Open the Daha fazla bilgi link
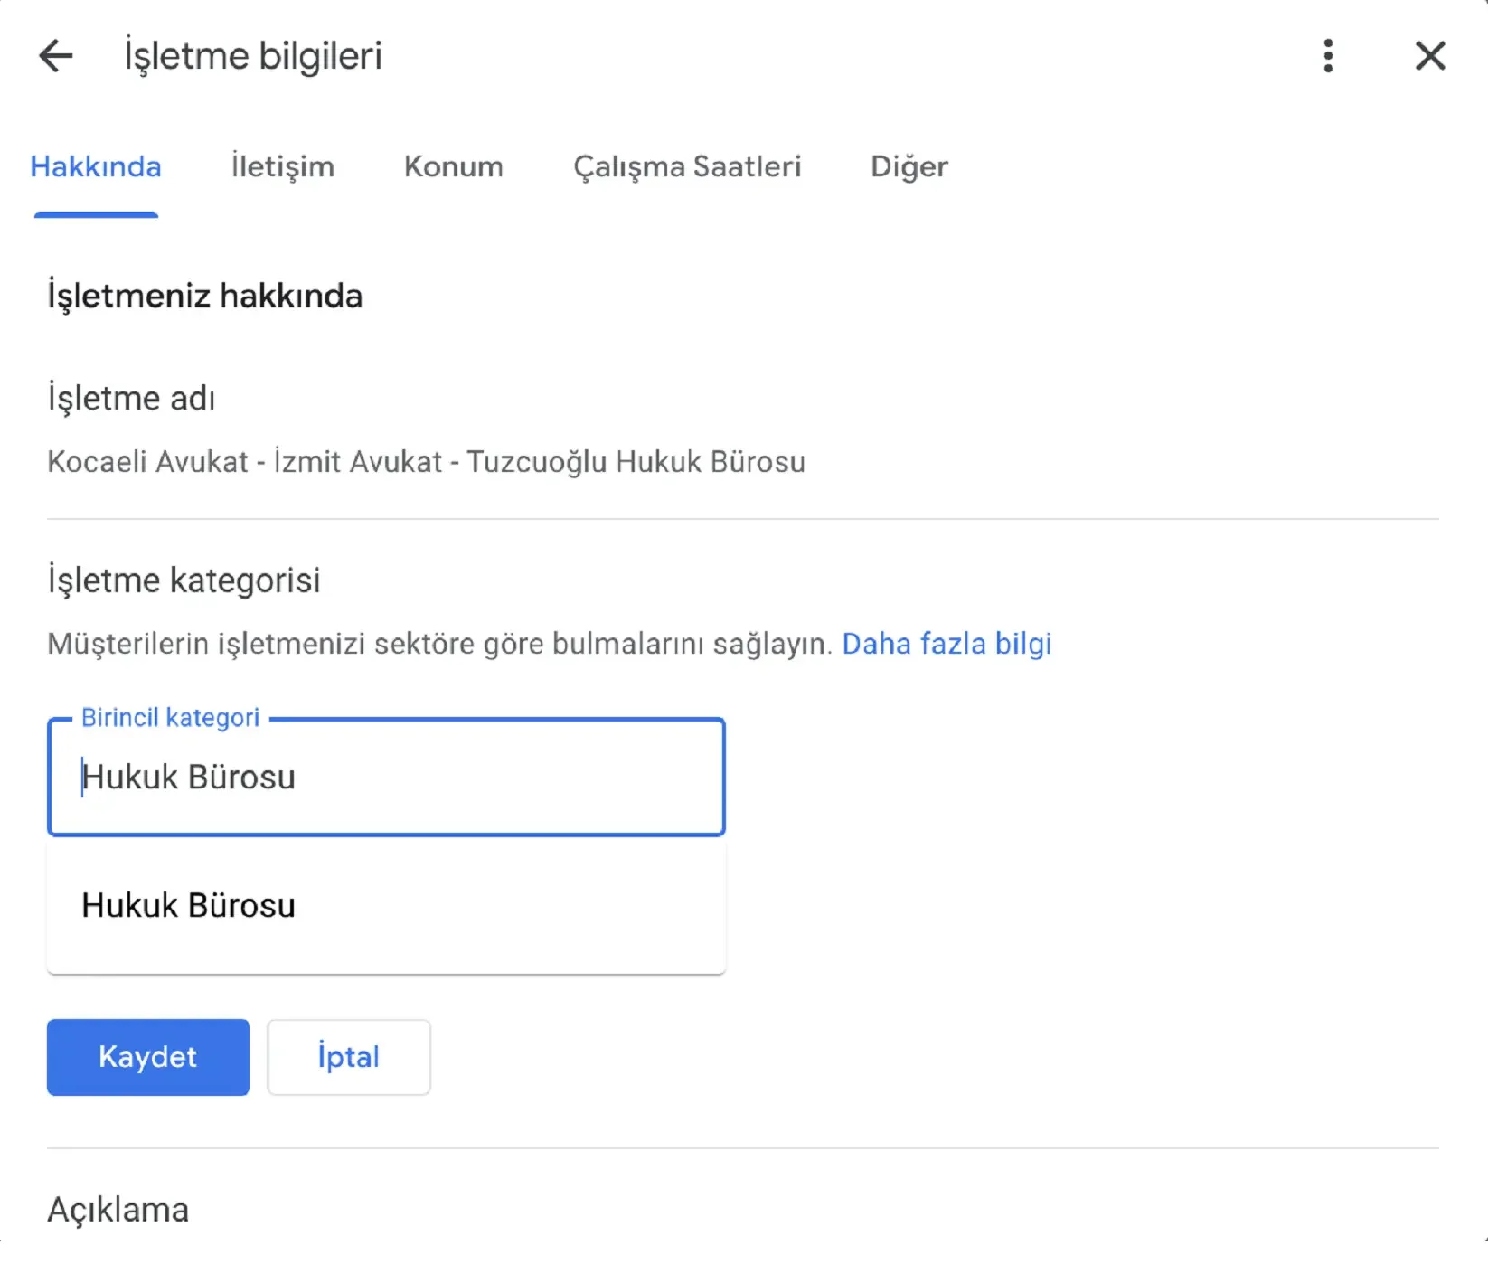 click(946, 644)
